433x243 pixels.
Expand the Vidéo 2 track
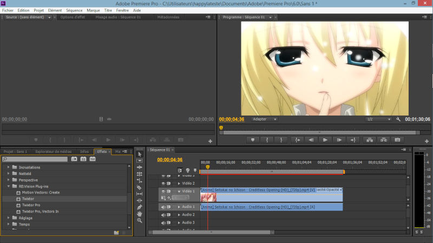(x=179, y=184)
